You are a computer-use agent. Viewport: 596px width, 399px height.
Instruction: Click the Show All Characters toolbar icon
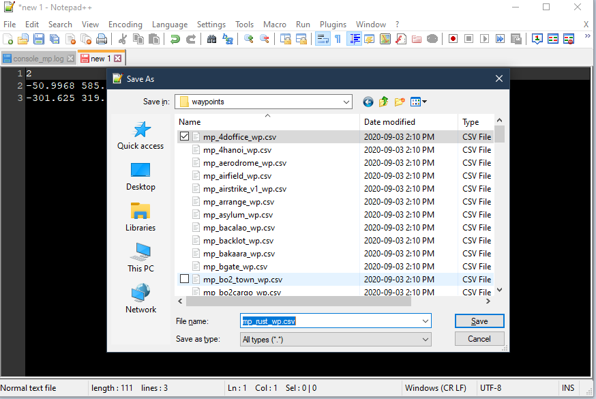336,40
